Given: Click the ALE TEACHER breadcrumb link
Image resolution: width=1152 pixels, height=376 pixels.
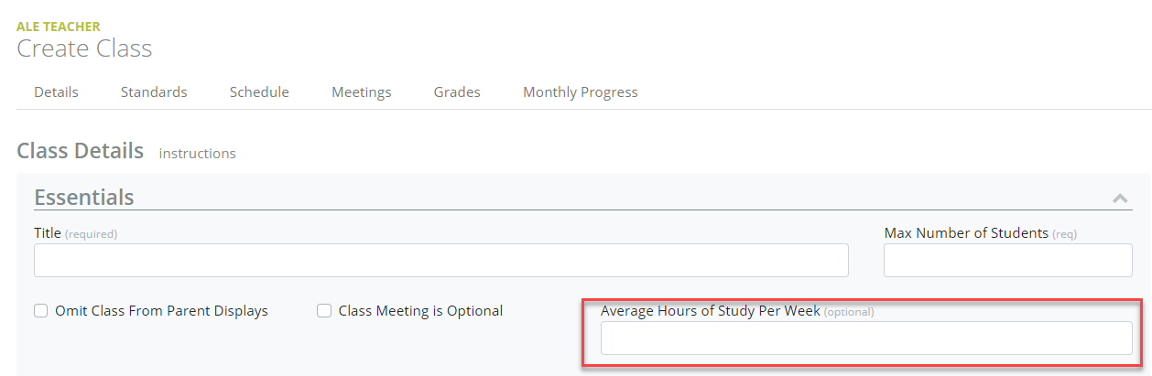Looking at the screenshot, I should click(59, 27).
